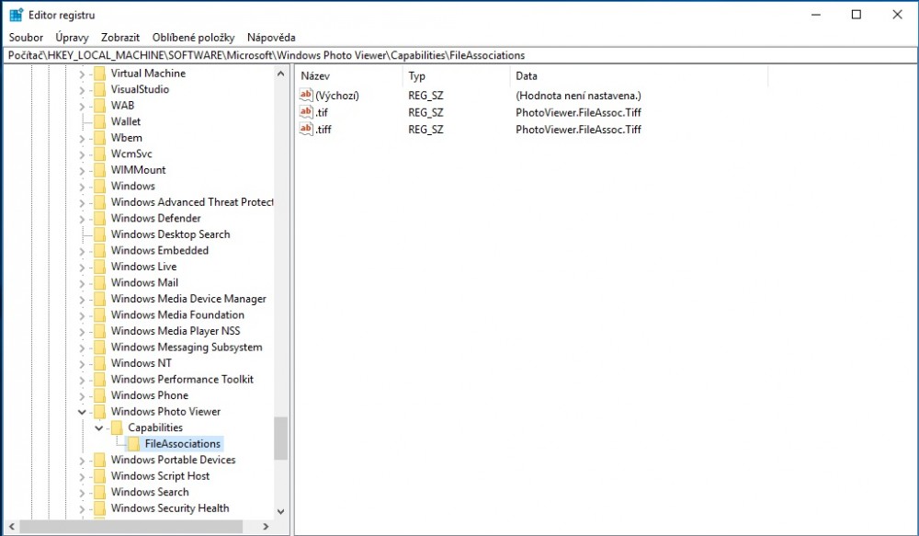Click the Registry Editor title bar icon

click(17, 15)
